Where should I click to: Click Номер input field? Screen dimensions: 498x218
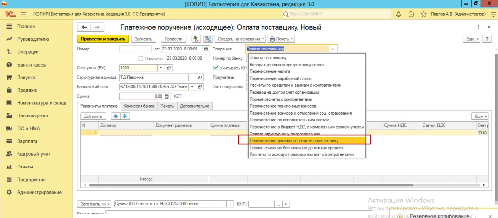coord(135,49)
